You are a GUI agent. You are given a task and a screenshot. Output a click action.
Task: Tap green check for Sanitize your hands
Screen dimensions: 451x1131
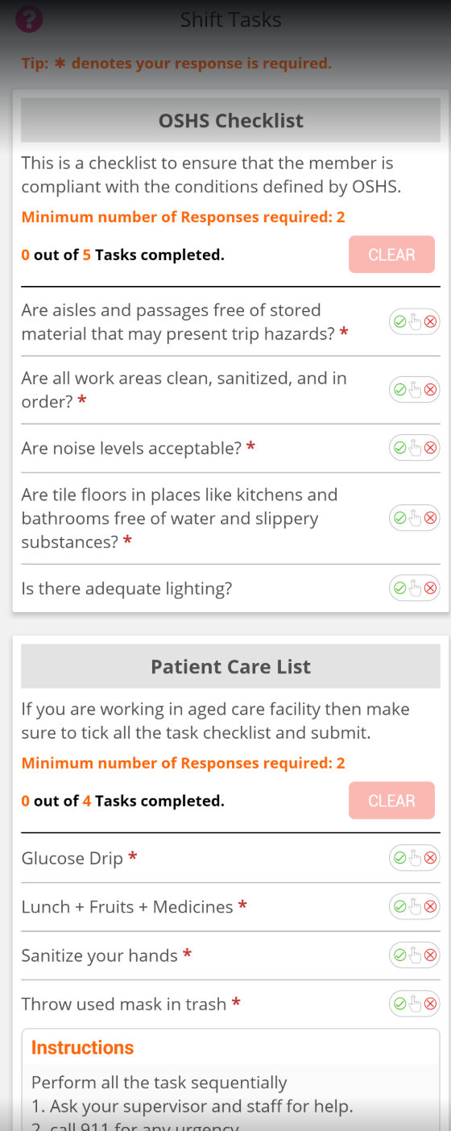click(x=399, y=955)
